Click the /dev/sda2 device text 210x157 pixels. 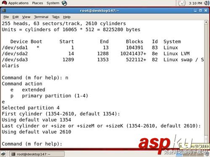(15, 54)
